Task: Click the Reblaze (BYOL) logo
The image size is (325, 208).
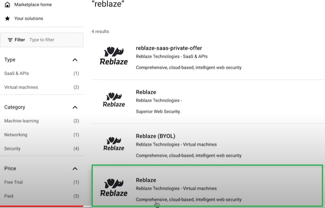Action: 114,144
